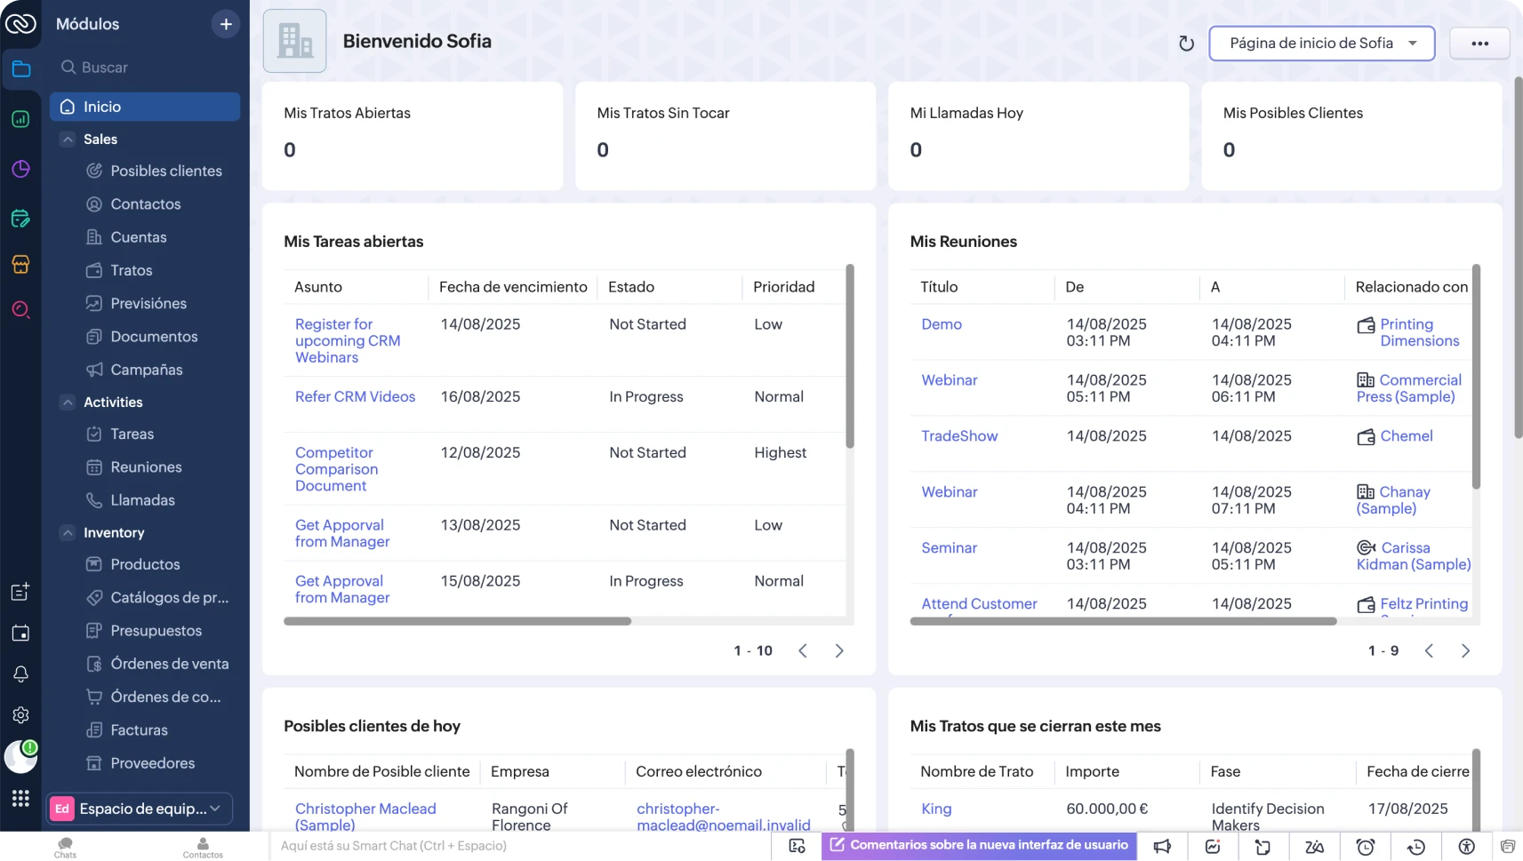1523x861 pixels.
Task: Select Inicio in the sidebar
Action: (x=145, y=107)
